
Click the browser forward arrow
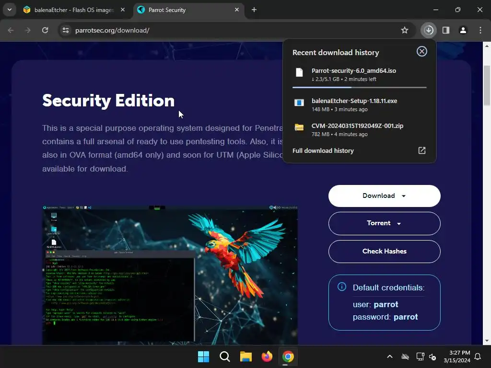click(x=28, y=30)
